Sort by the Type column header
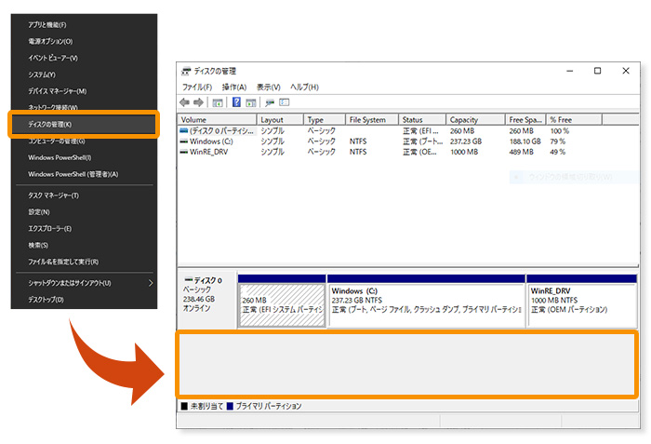The width and height of the screenshot is (651, 444). pos(325,120)
